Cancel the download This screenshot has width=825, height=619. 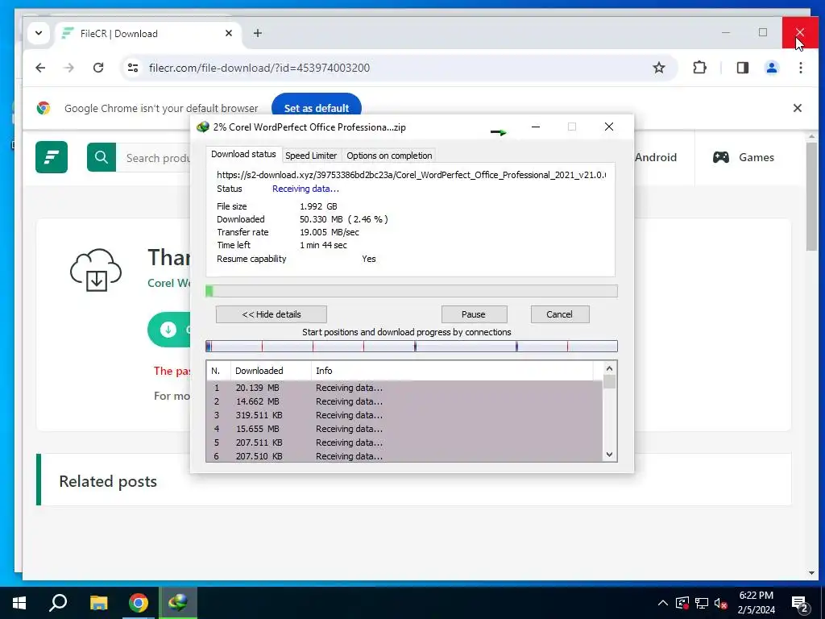[x=559, y=314]
